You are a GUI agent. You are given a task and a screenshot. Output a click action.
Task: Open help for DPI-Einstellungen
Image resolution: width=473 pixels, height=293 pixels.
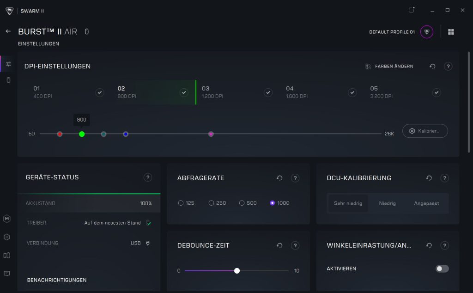pos(448,67)
